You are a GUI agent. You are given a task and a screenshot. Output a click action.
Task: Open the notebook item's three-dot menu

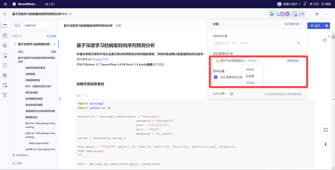pos(55,44)
